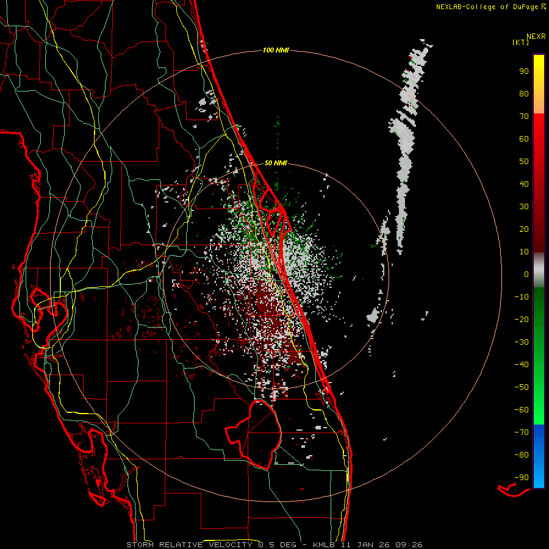
Task: Click the -20 value on velocity scale
Action: point(522,320)
